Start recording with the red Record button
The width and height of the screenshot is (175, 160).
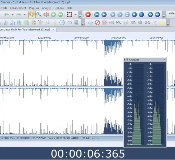pyautogui.click(x=88, y=14)
